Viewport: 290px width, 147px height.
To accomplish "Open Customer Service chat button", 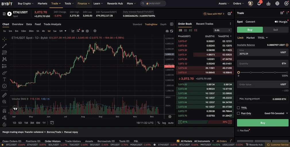I will coord(278,145).
